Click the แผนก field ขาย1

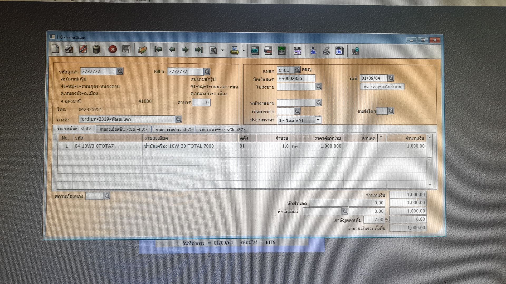pos(285,70)
